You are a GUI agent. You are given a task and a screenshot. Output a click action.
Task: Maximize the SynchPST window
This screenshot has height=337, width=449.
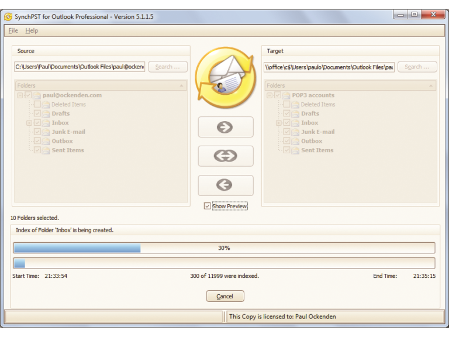tap(414, 14)
